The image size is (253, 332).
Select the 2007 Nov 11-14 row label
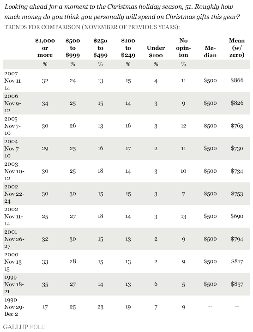pos(14,81)
